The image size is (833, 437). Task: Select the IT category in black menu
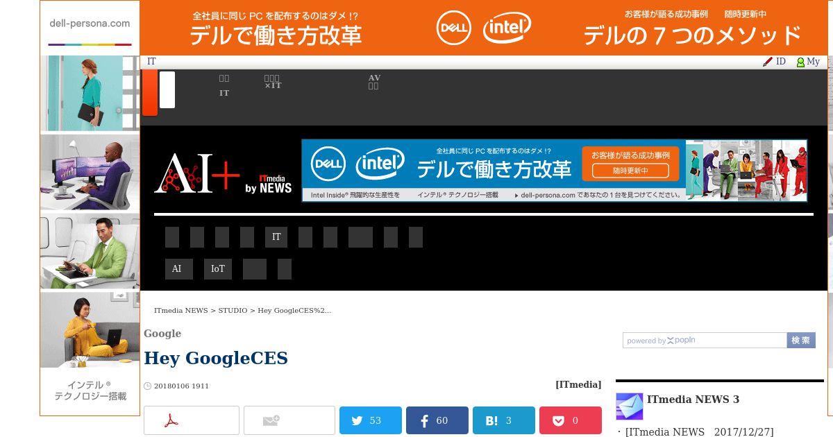click(276, 237)
